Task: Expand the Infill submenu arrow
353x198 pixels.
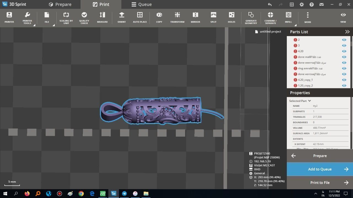Action: point(295,25)
